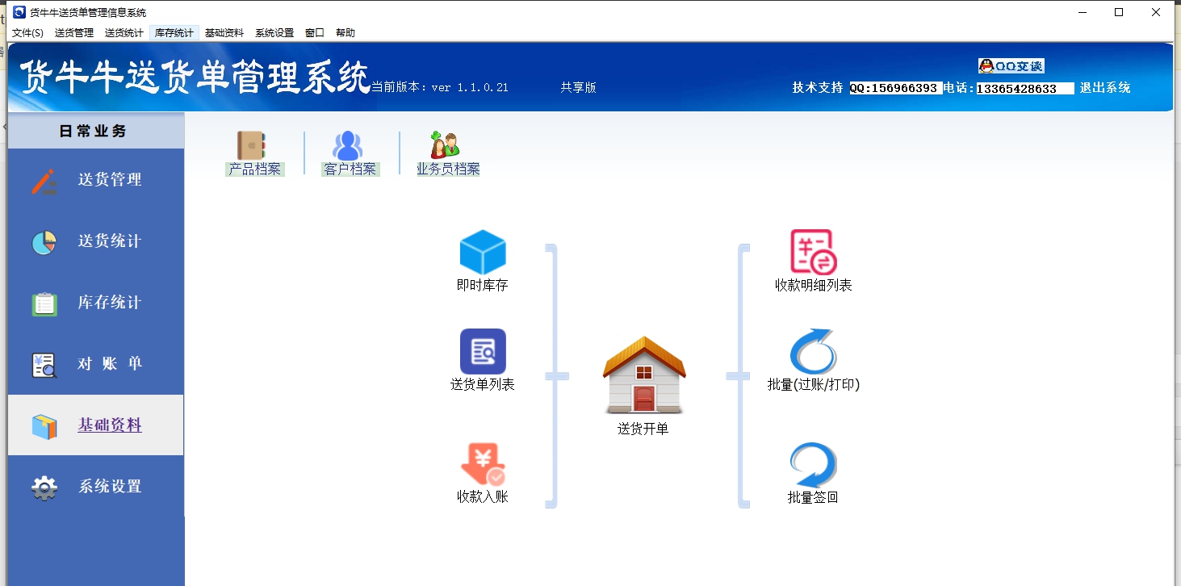The width and height of the screenshot is (1181, 586).
Task: Close the 货牛牛 application window
Action: (x=1156, y=12)
